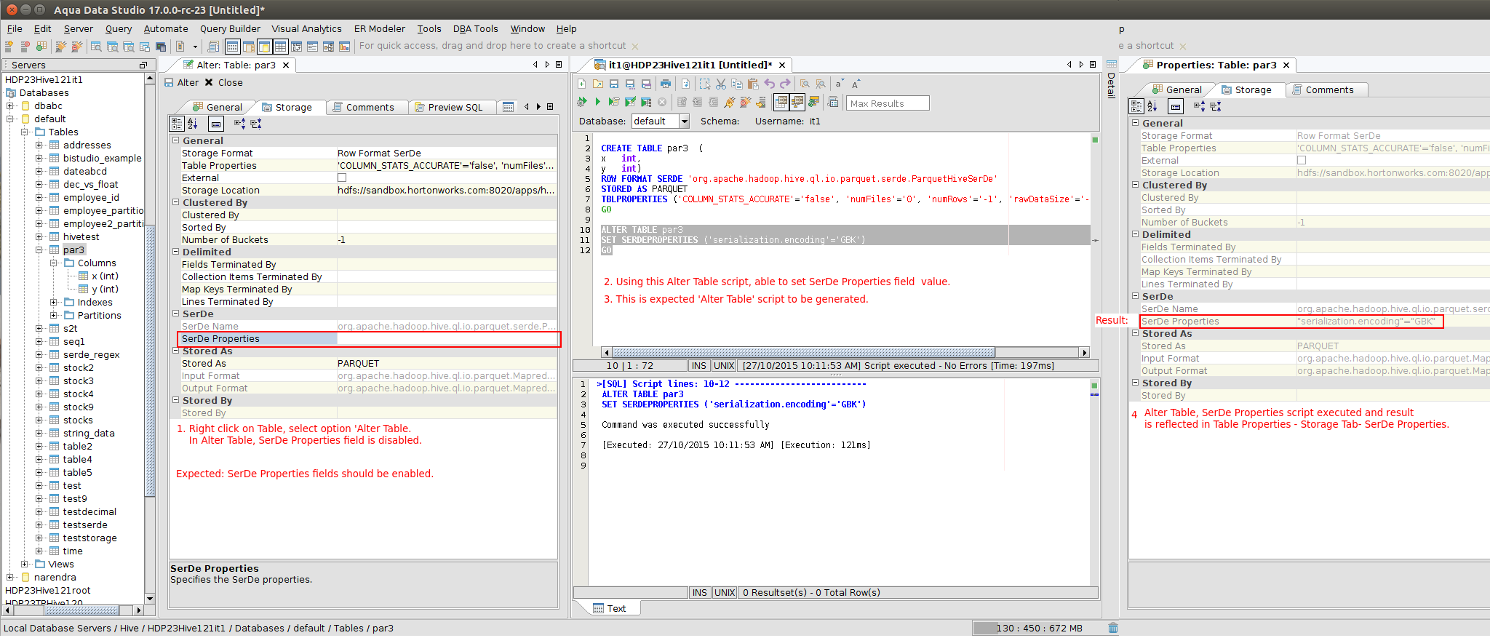
Task: Click the Open file folder icon in query toolbar
Action: point(598,84)
